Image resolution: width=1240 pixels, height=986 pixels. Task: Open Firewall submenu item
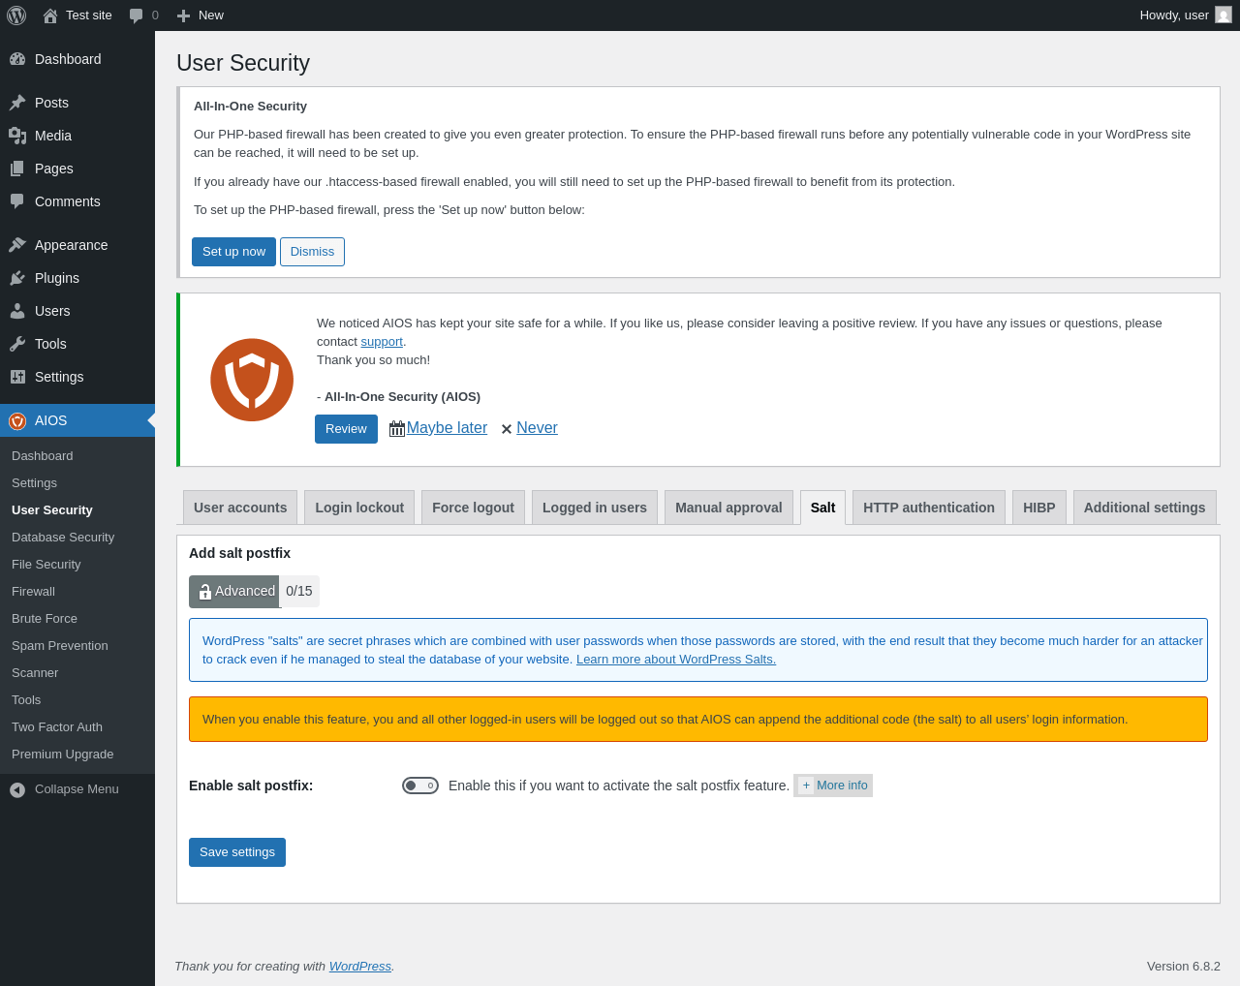pos(77,592)
